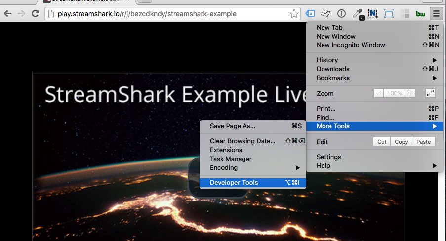Reload the page with the refresh icon
The image size is (446, 241).
(35, 13)
